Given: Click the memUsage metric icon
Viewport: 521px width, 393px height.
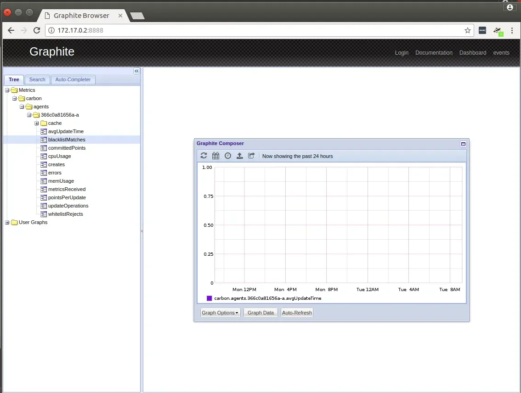Looking at the screenshot, I should (x=44, y=181).
